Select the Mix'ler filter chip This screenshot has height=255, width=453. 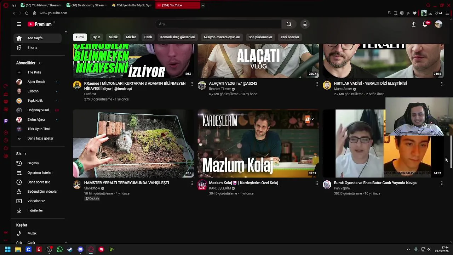tap(131, 37)
